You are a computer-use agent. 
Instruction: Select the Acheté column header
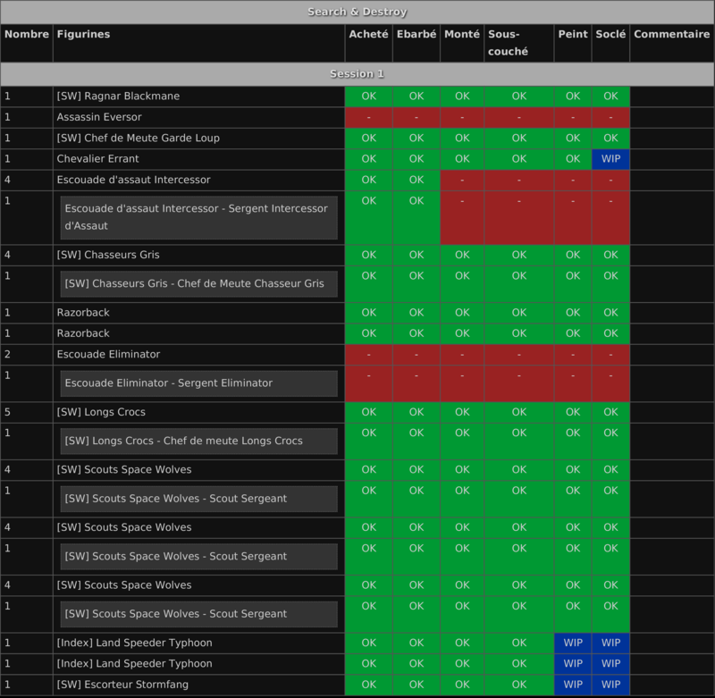tap(368, 34)
